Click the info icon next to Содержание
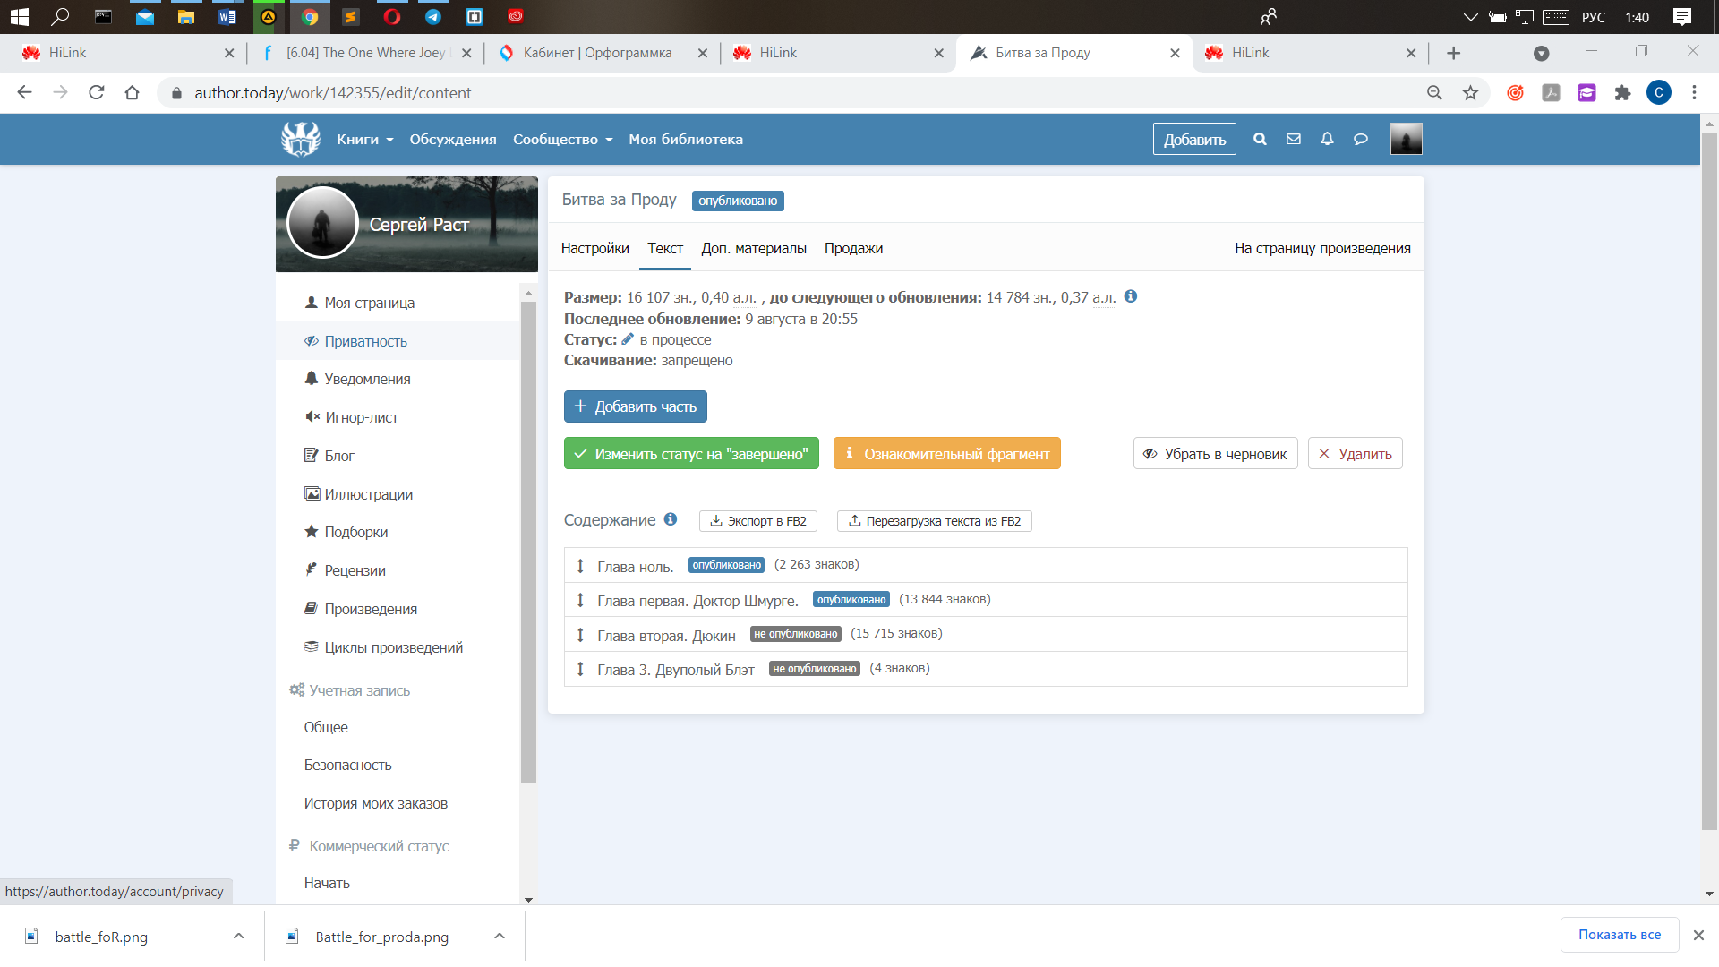The width and height of the screenshot is (1719, 967). (671, 519)
